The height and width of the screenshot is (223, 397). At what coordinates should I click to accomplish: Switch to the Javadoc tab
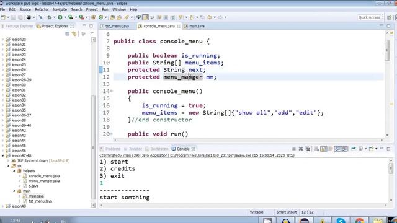click(133, 149)
